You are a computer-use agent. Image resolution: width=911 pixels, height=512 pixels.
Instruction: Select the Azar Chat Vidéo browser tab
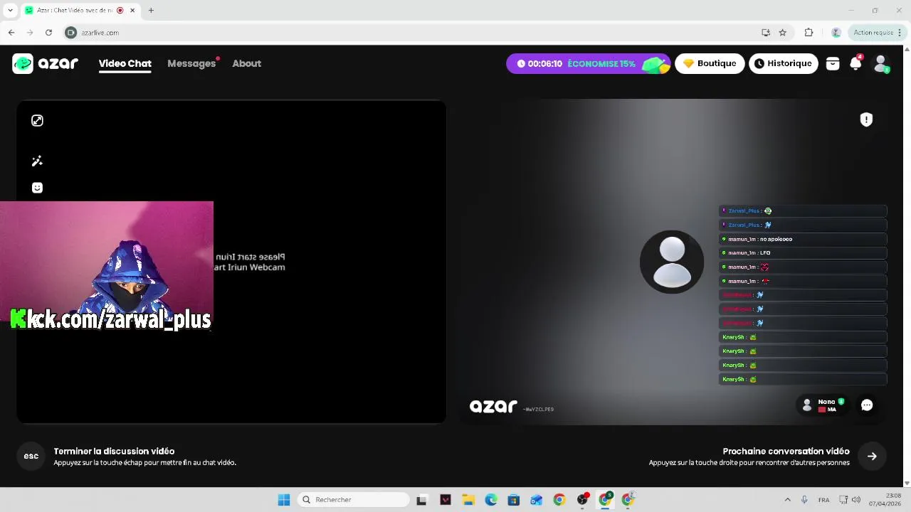click(x=80, y=11)
